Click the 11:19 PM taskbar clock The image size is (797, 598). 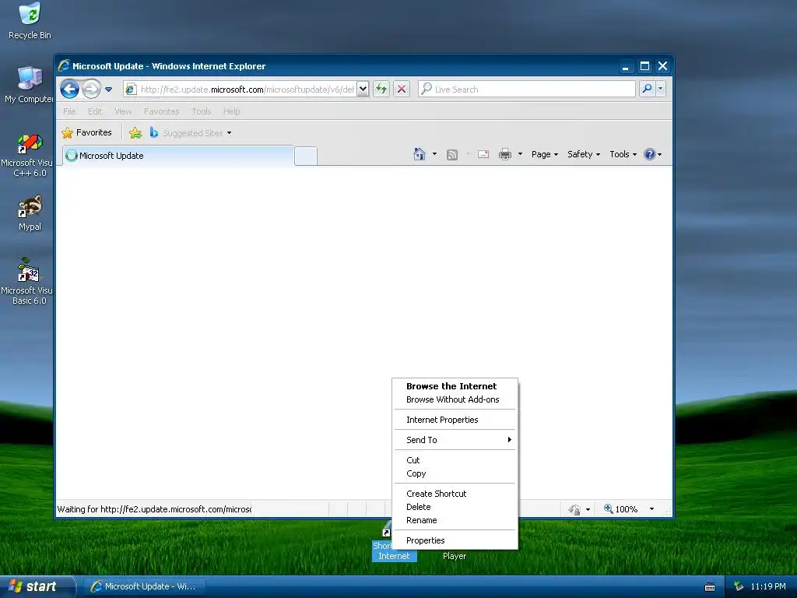pyautogui.click(x=768, y=586)
